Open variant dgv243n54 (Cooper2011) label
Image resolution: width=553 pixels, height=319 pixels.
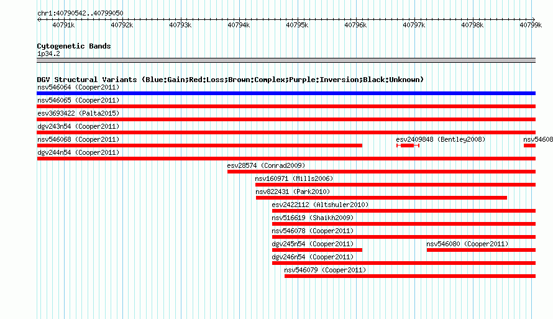click(x=78, y=126)
